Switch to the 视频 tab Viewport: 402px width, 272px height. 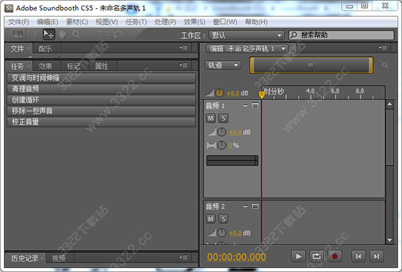59,258
